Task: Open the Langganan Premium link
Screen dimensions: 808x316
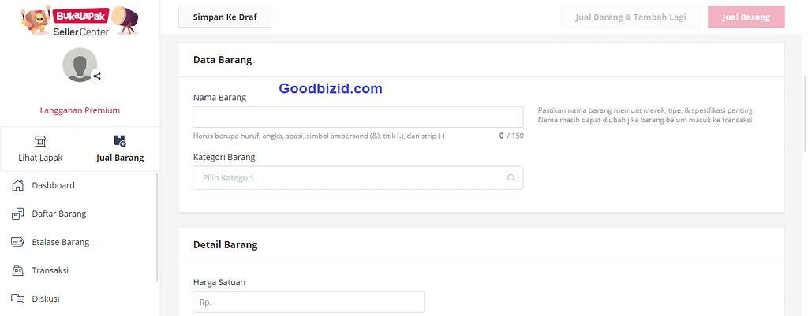Action: click(x=80, y=110)
